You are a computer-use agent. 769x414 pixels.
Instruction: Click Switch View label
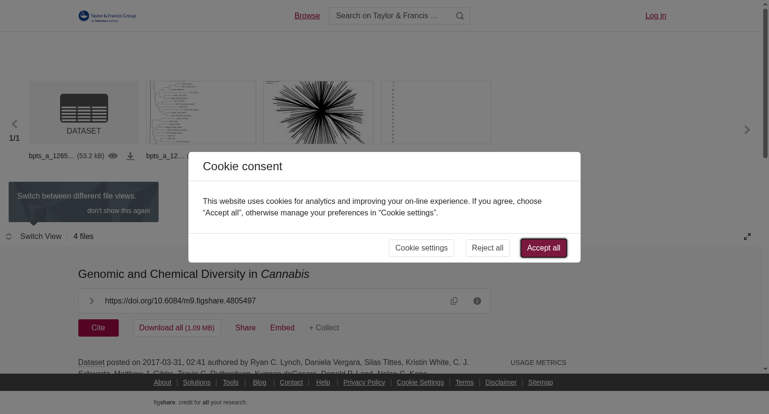[x=41, y=237]
